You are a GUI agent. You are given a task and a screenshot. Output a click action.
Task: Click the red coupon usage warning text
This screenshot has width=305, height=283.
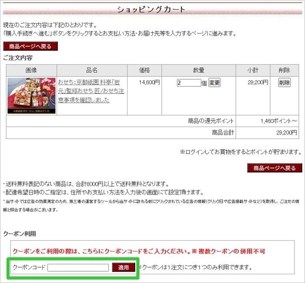coord(139,252)
